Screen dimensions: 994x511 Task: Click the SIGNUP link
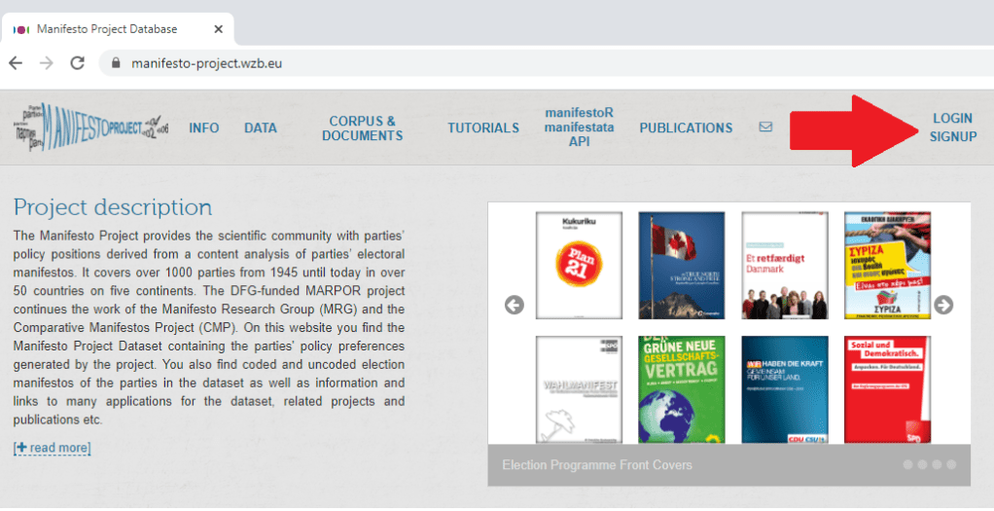(x=952, y=136)
